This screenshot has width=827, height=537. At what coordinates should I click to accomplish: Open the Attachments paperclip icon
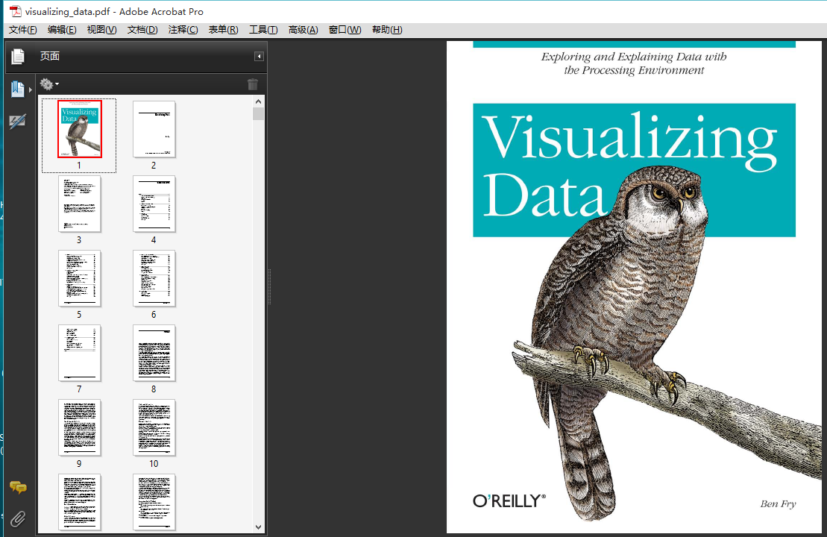pos(18,519)
